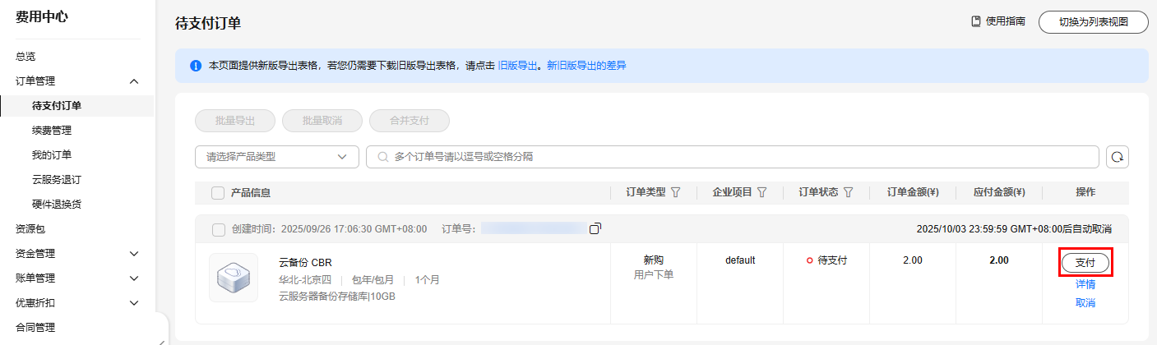Go to 续费管理 in sidebar
Image resolution: width=1157 pixels, height=345 pixels.
tap(52, 131)
